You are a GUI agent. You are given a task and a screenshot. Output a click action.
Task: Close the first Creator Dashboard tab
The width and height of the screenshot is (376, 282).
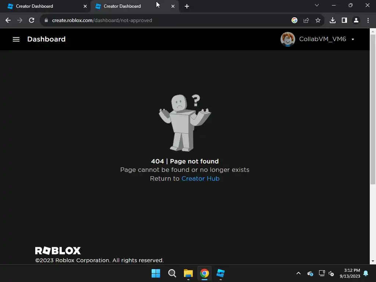click(85, 6)
